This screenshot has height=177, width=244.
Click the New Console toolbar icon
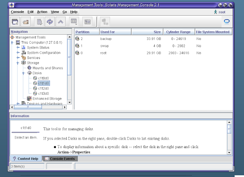click(15, 22)
